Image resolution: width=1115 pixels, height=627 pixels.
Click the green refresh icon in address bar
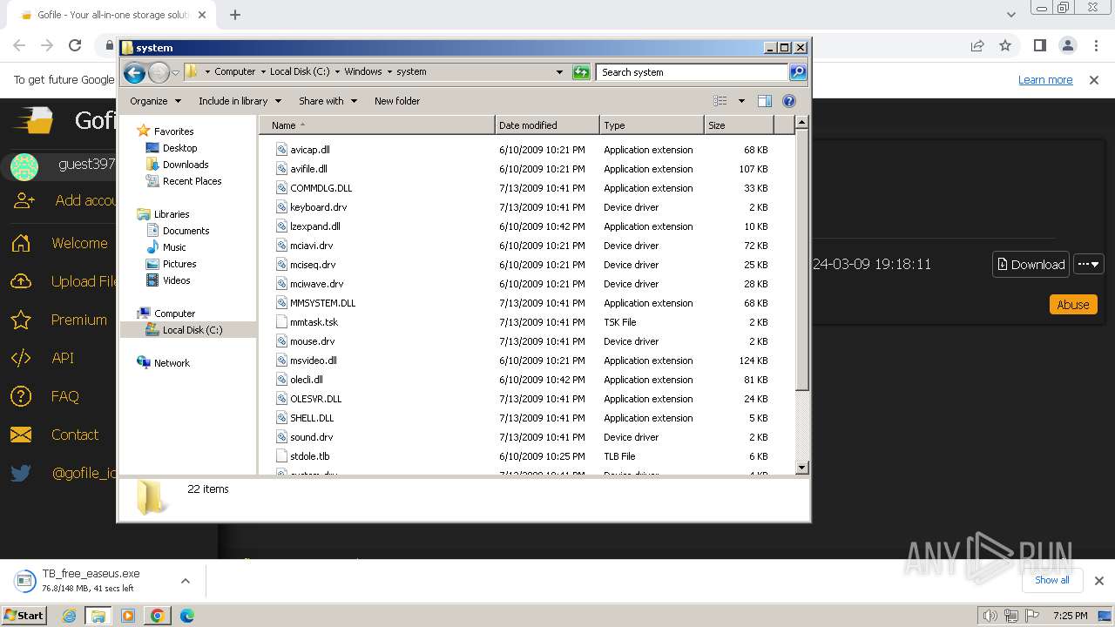tap(581, 72)
